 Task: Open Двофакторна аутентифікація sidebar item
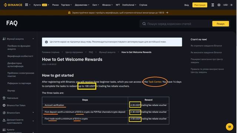pos(16,65)
